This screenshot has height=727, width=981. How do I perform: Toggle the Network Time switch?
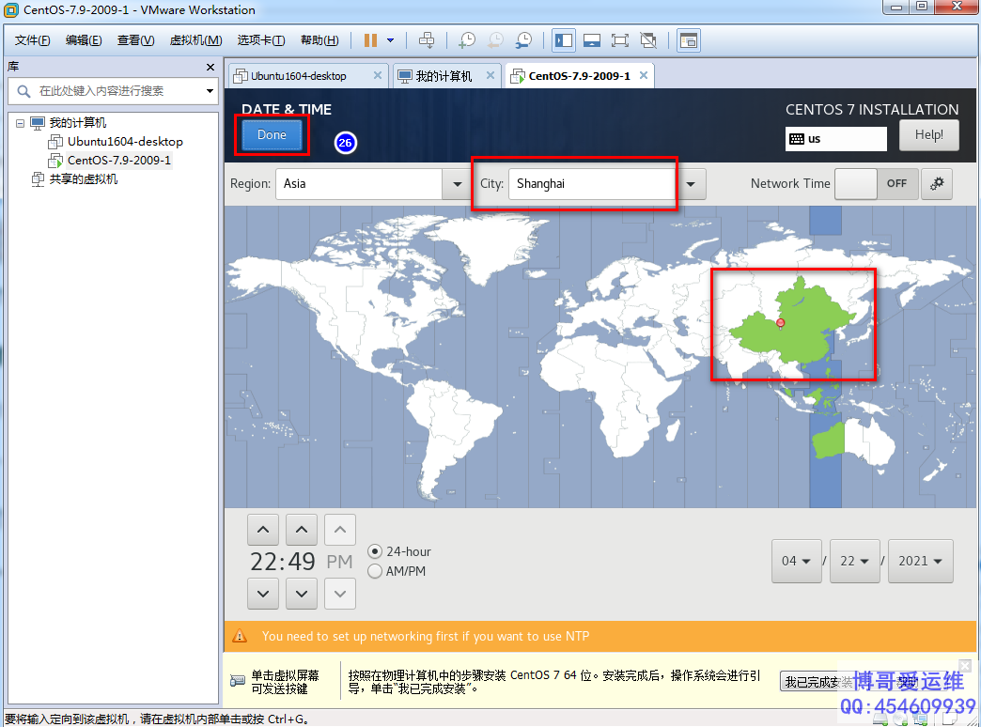[x=875, y=184]
